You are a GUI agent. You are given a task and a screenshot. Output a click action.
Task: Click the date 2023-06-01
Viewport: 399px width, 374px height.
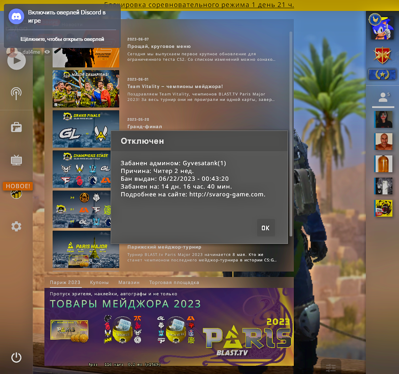click(138, 79)
